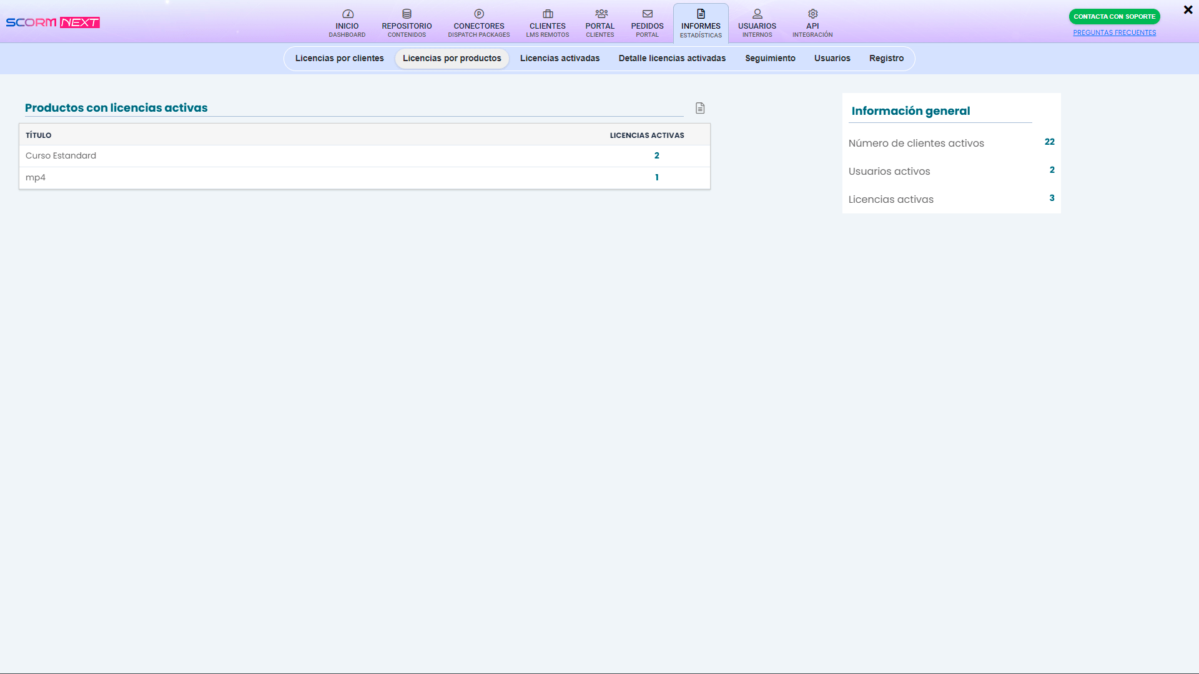This screenshot has width=1199, height=674.
Task: Select the Curso Estandard row title
Action: pyautogui.click(x=61, y=156)
